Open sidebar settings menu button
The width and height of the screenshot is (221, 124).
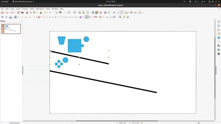click(x=219, y=21)
